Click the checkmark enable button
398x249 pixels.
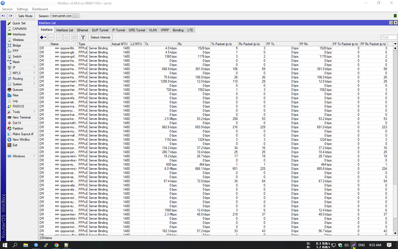click(59, 37)
